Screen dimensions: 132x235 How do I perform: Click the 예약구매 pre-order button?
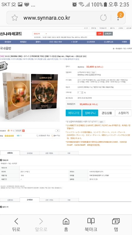[x=74, y=113]
